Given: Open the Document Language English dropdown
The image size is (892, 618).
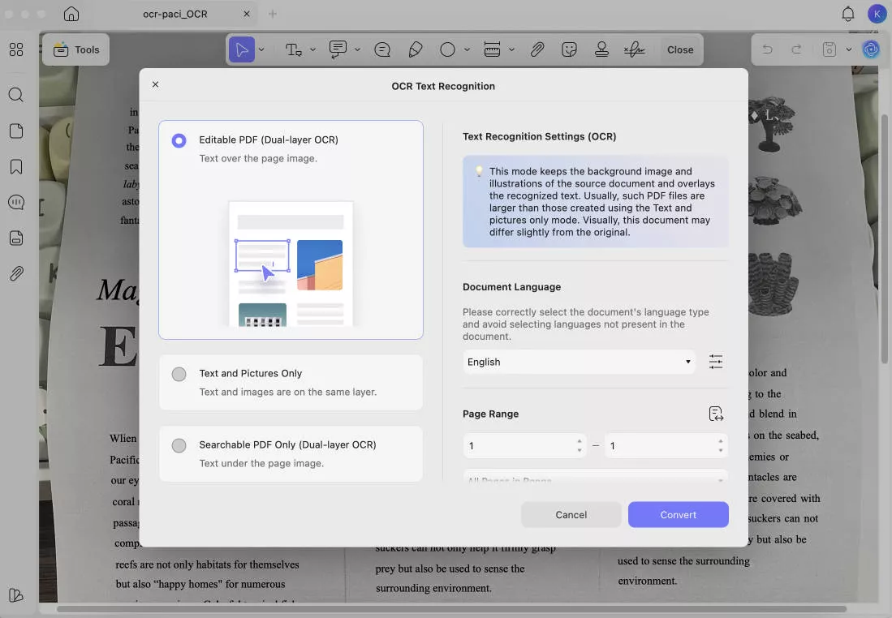Looking at the screenshot, I should click(579, 362).
